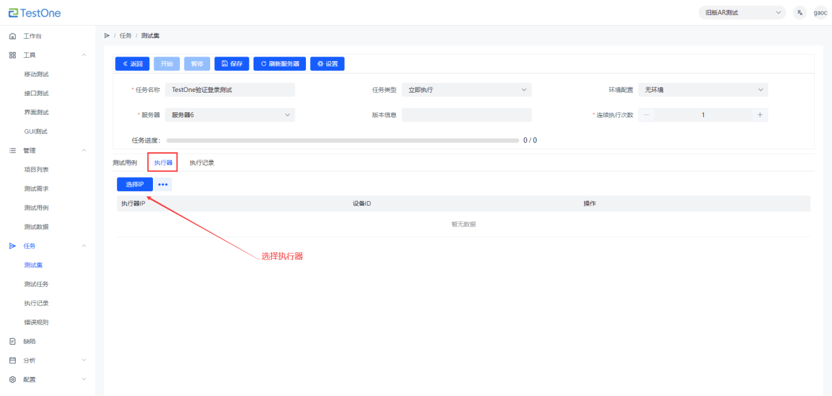Image resolution: width=832 pixels, height=396 pixels.
Task: Click the TestOne logo icon
Action: [13, 12]
